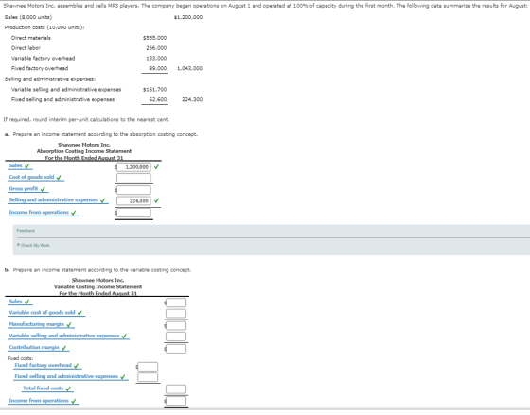Click the Sales (8,000 units) line

(x=28, y=17)
